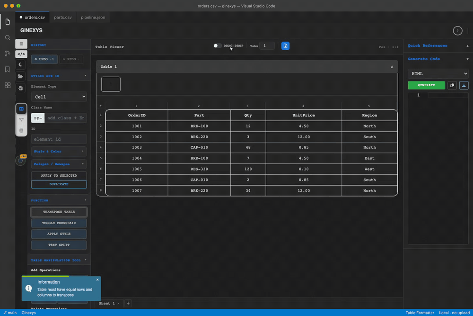Select the database mode icon
This screenshot has height=316, width=473.
point(21,130)
